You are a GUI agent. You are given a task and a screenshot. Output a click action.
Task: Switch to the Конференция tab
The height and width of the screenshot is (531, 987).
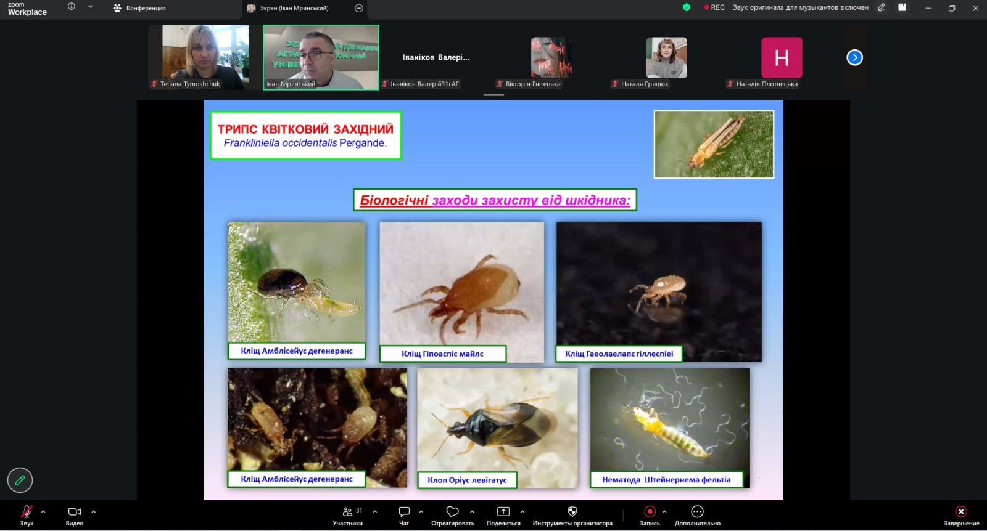pos(139,8)
